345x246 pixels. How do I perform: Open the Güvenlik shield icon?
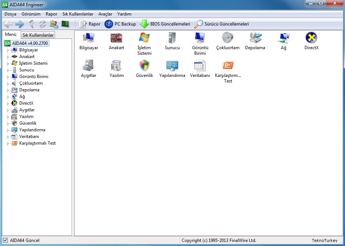pyautogui.click(x=144, y=66)
